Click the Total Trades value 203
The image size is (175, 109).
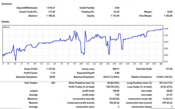tap(53, 83)
